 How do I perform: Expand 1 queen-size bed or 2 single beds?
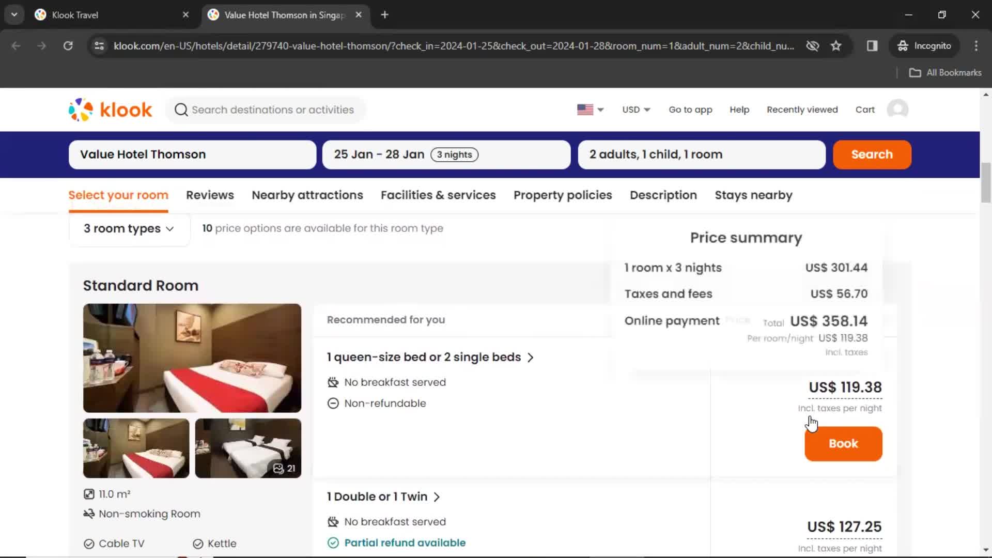click(430, 357)
